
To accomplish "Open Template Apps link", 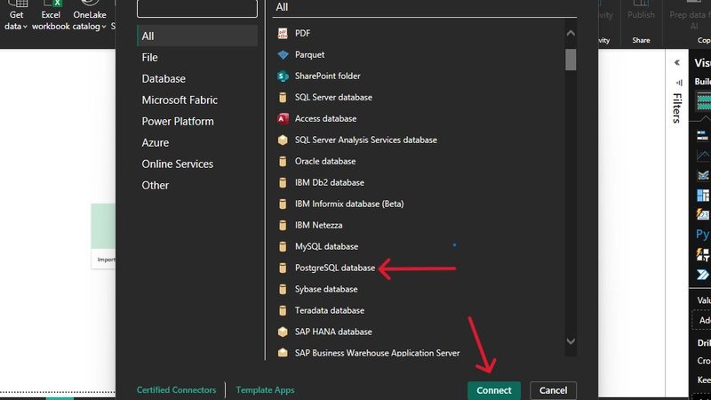I will (265, 389).
